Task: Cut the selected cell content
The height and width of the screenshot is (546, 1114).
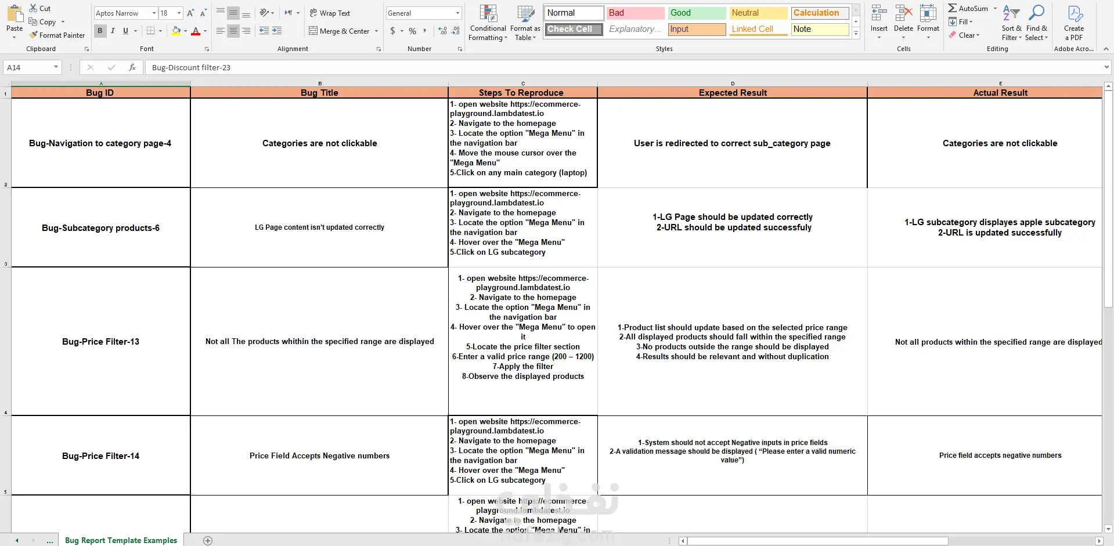Action: 40,8
